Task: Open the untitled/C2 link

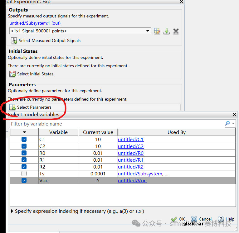Action: coord(131,146)
